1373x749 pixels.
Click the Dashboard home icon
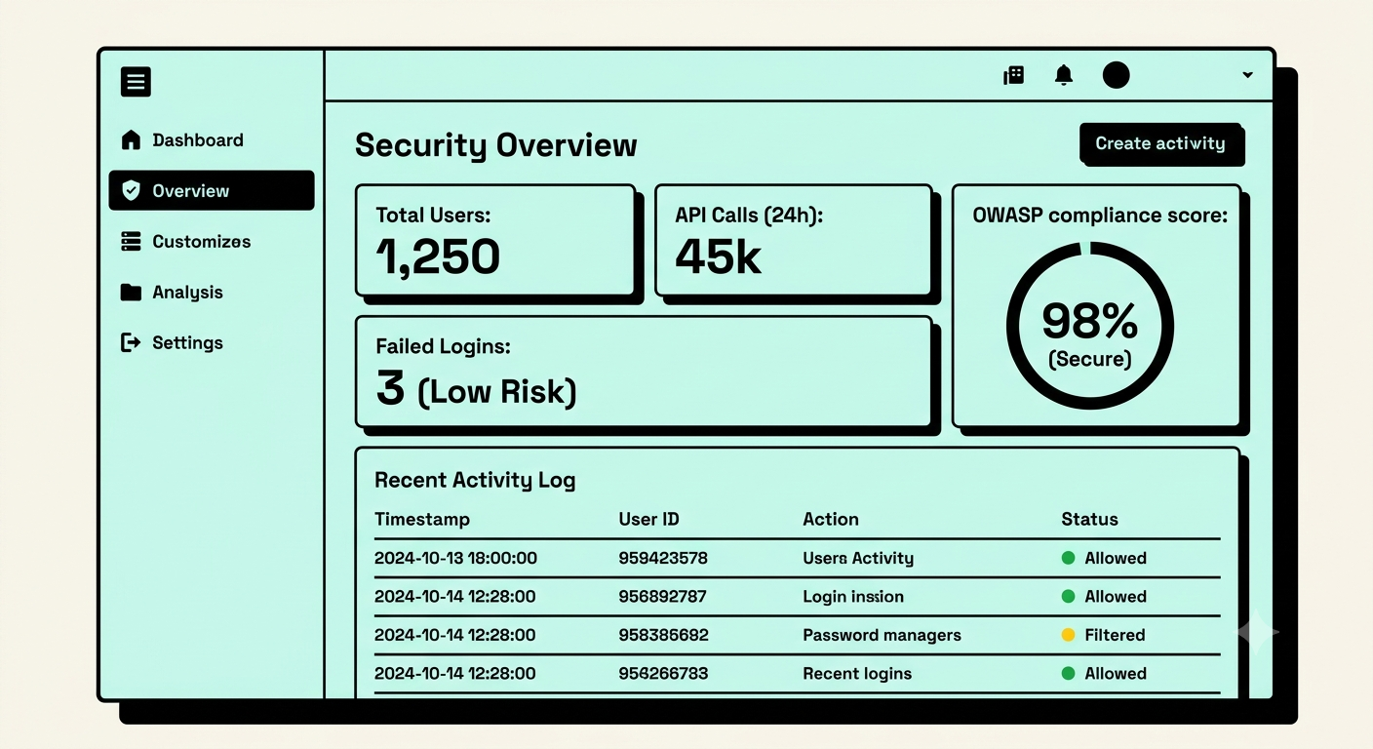click(131, 139)
